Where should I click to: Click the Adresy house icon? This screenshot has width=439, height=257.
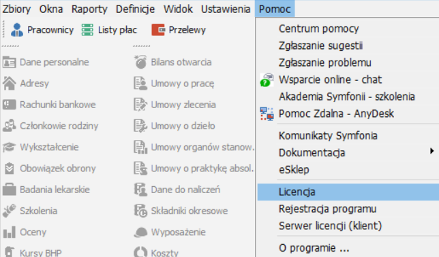click(x=10, y=84)
